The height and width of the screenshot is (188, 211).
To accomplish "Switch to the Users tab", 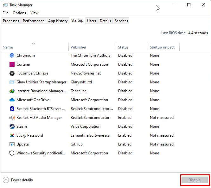I will 92,21.
